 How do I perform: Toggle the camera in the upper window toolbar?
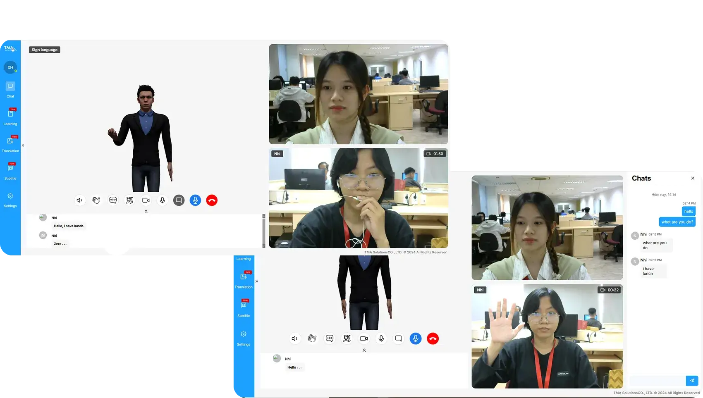pyautogui.click(x=146, y=200)
